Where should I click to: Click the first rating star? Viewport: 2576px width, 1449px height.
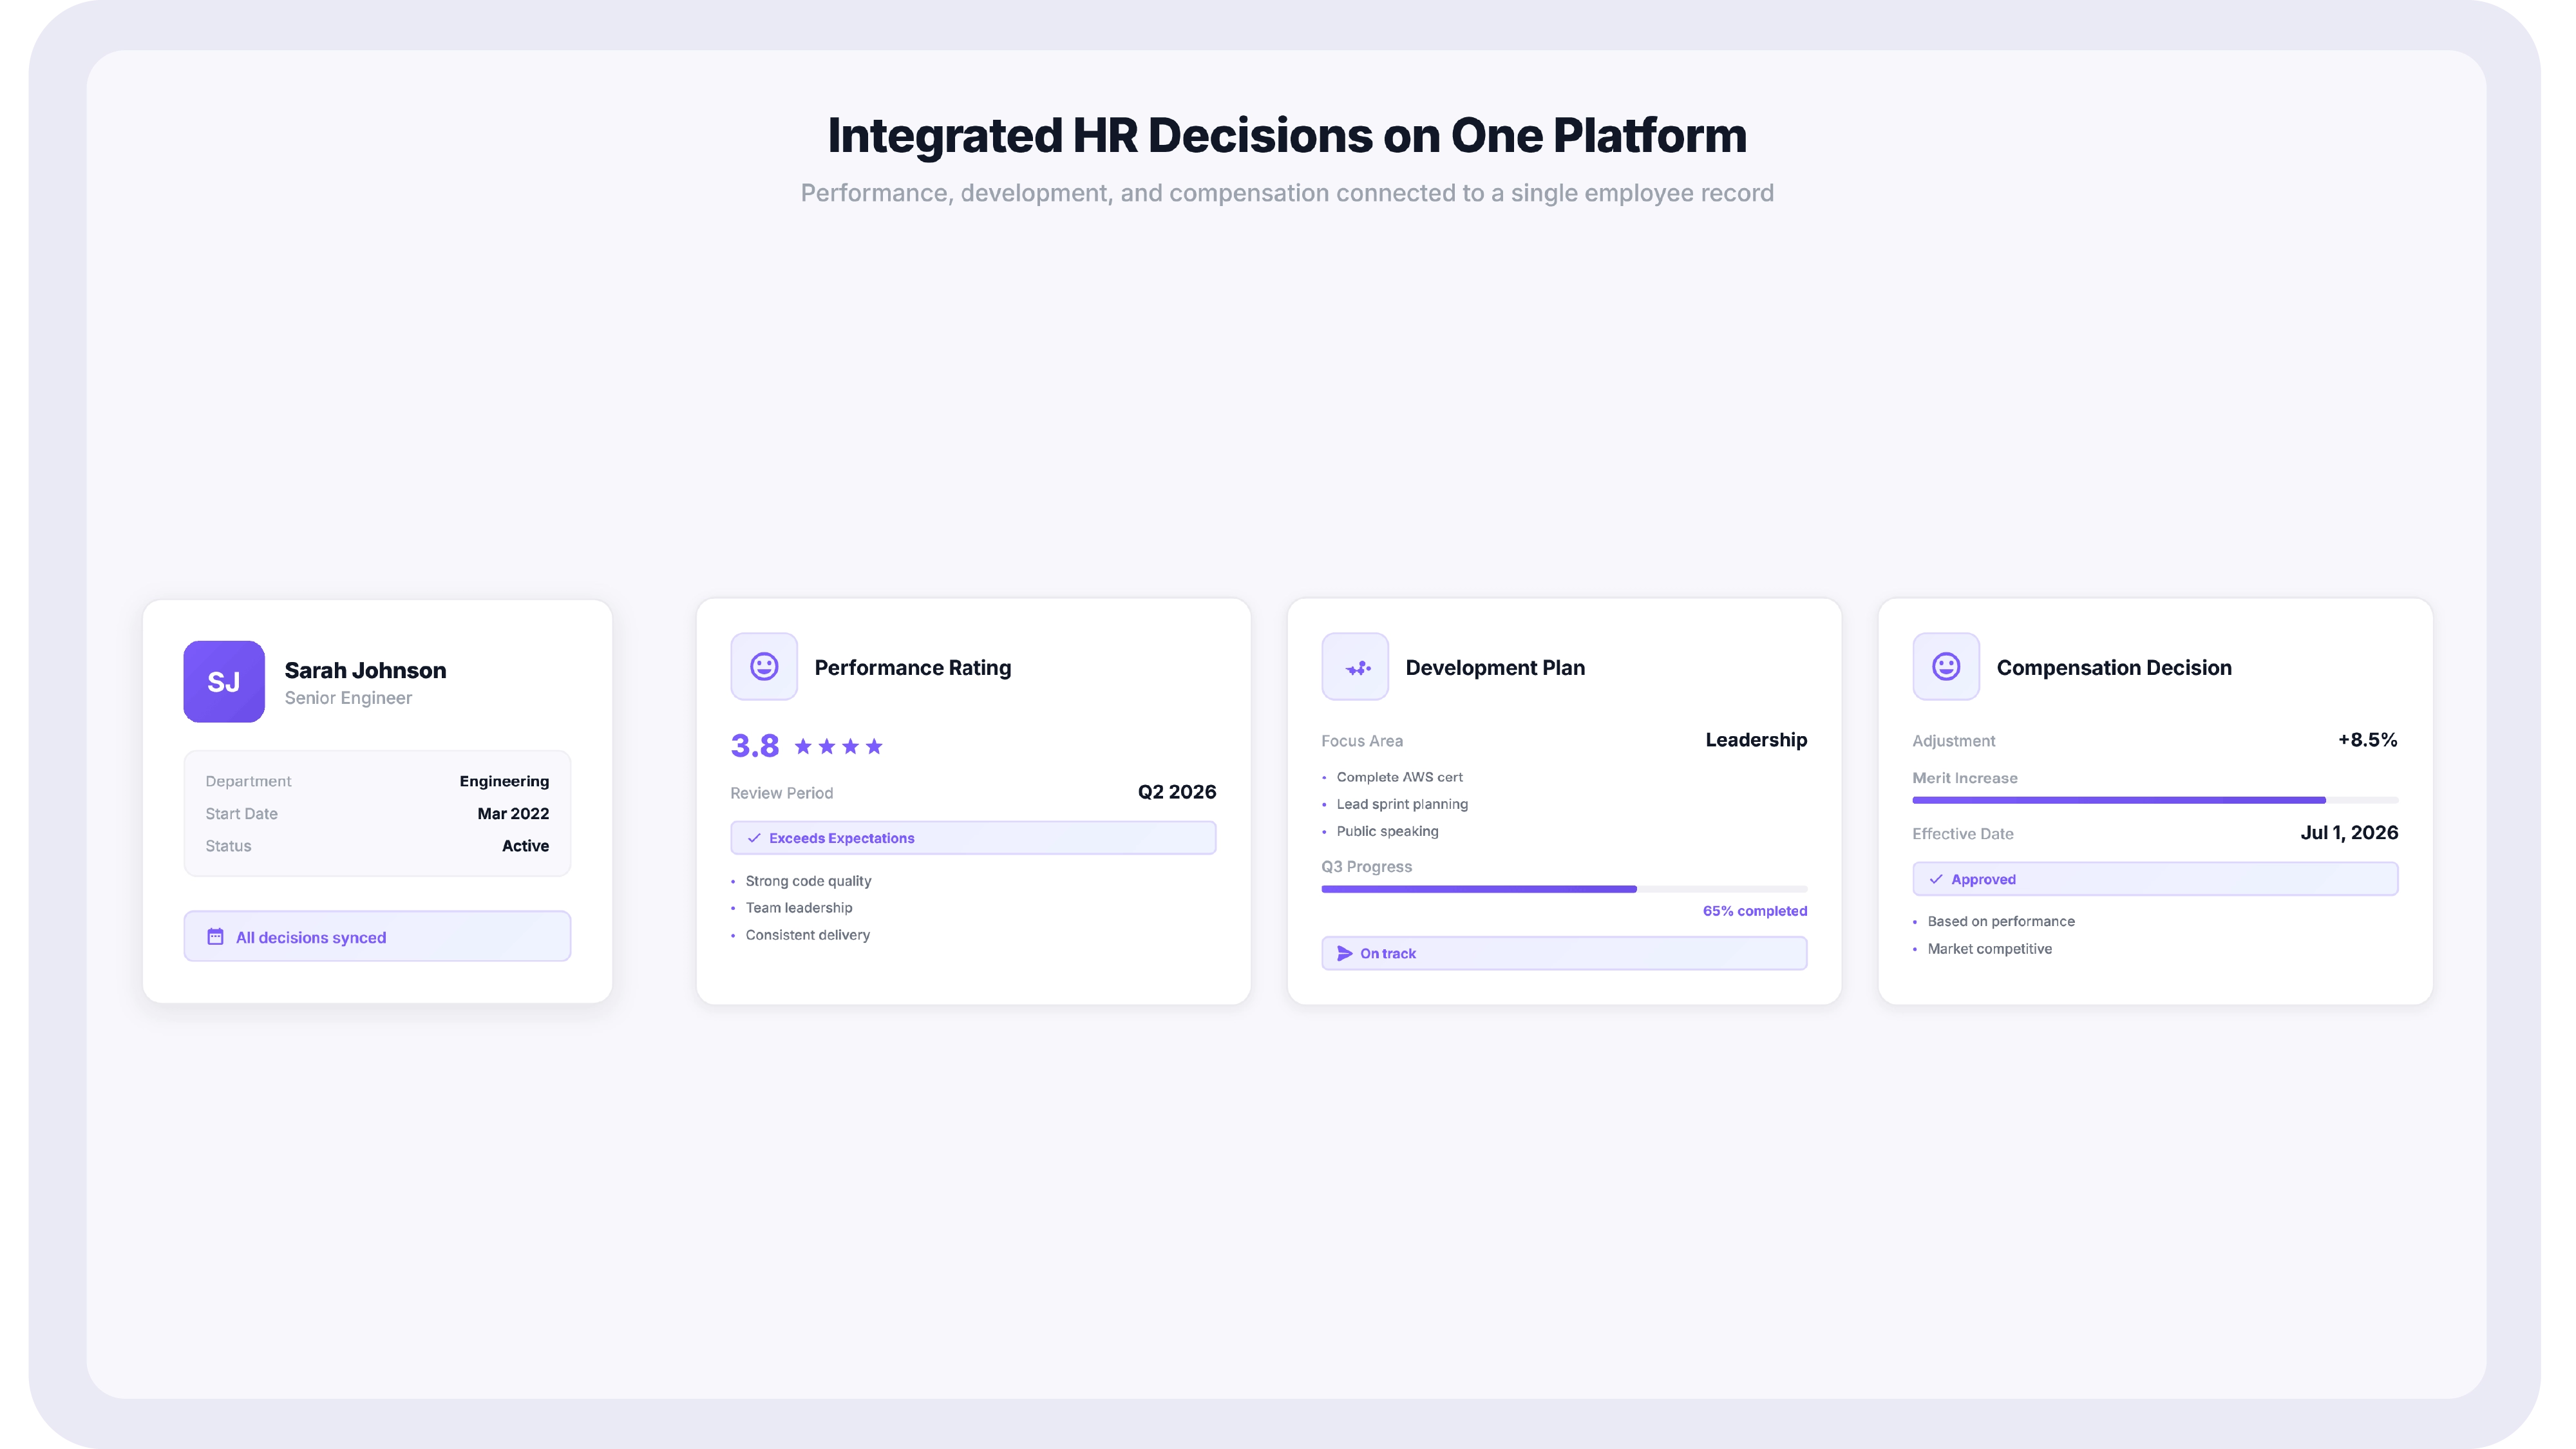pyautogui.click(x=803, y=746)
